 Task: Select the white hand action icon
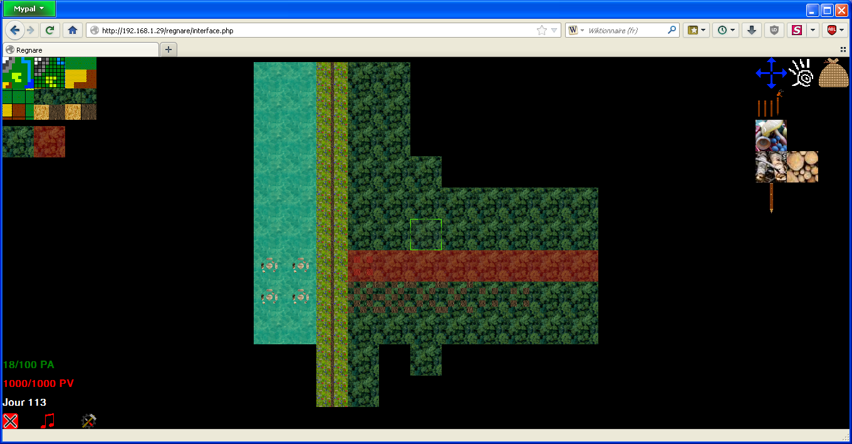pyautogui.click(x=802, y=73)
